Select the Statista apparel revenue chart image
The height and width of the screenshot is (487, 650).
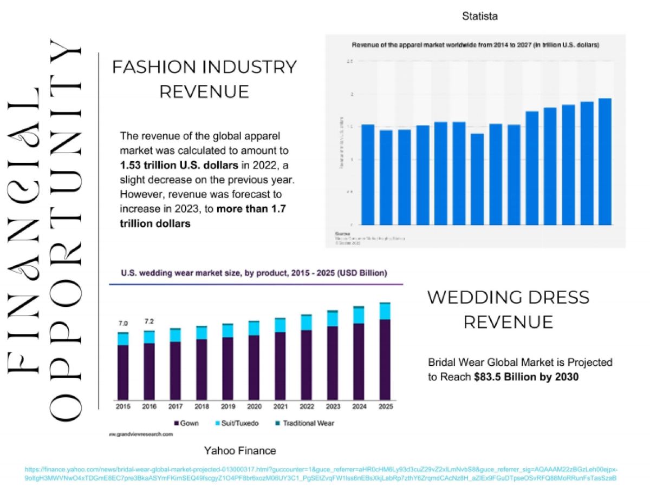click(x=475, y=141)
